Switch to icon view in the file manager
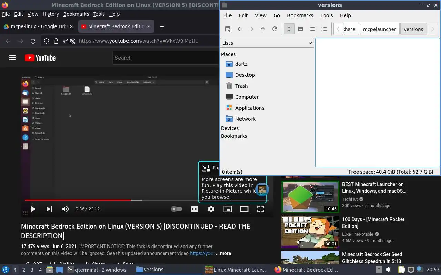The width and height of the screenshot is (441, 275). pos(289,29)
